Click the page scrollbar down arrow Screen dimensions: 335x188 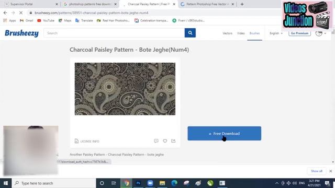[x=333, y=162]
